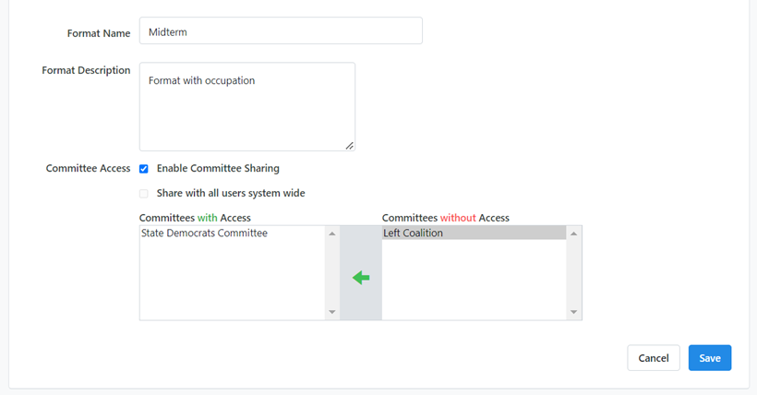Click the Format Name input field
The width and height of the screenshot is (757, 395).
[x=281, y=30]
